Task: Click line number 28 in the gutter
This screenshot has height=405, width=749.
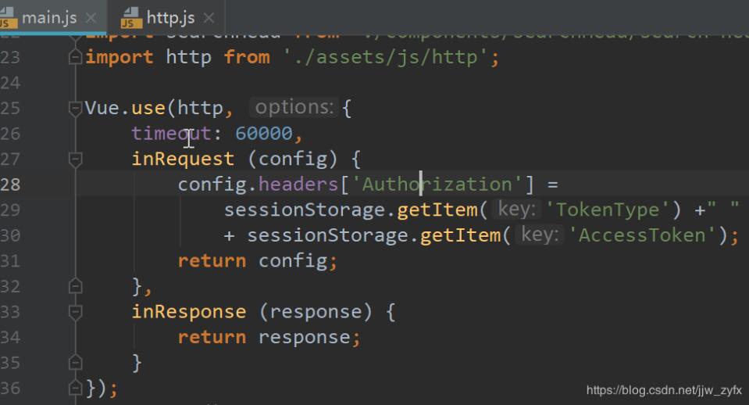Action: [10, 185]
